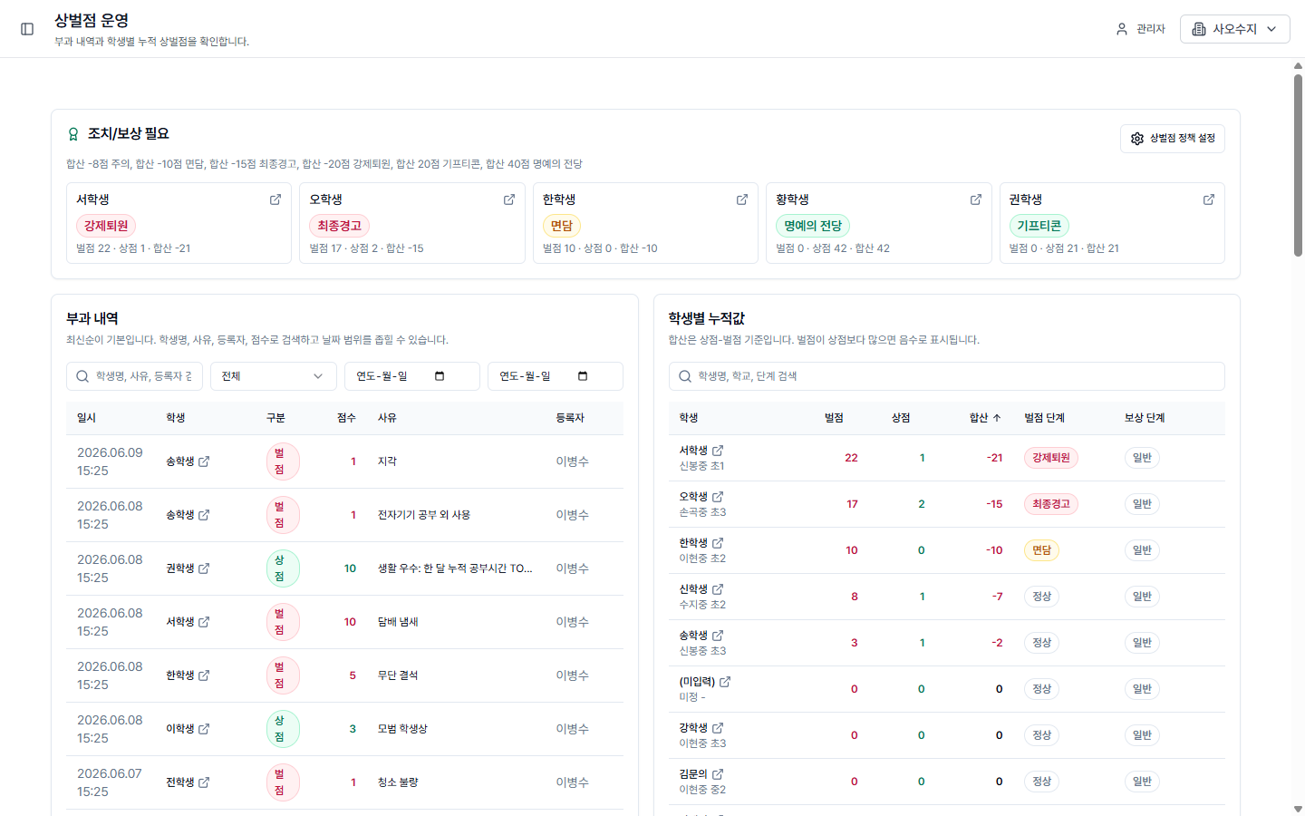Click 벌점 column header in 누적값 table
This screenshot has height=816, width=1305.
coord(834,418)
